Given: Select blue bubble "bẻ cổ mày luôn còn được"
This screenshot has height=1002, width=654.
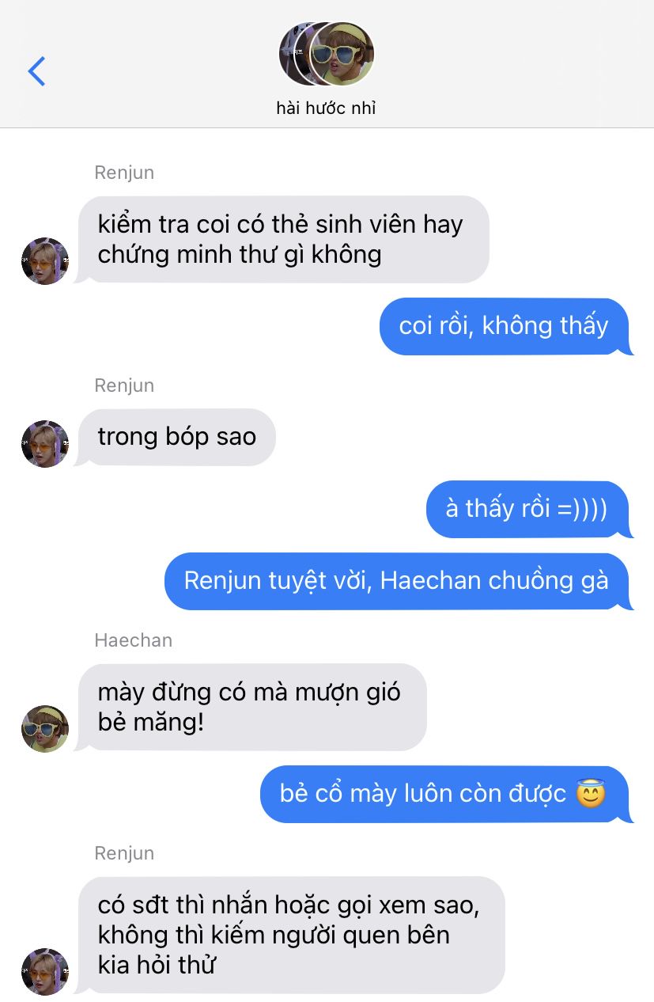Looking at the screenshot, I should (446, 794).
